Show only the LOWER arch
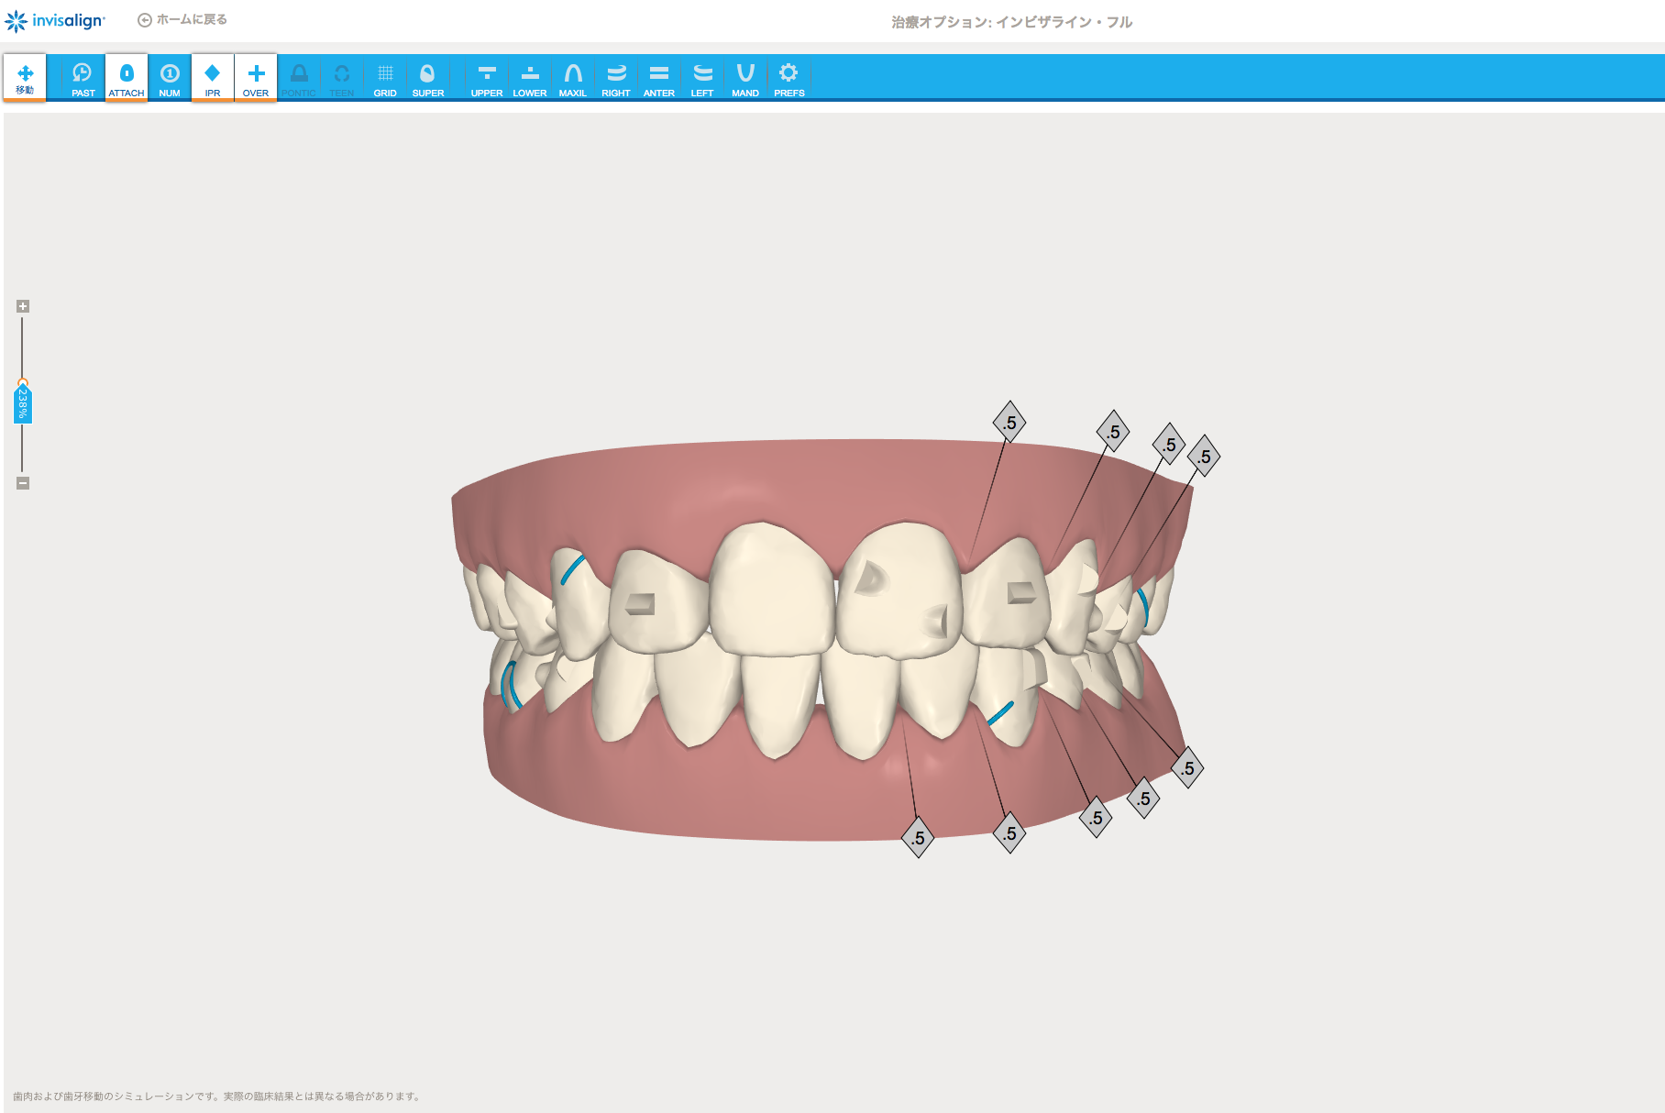The height and width of the screenshot is (1113, 1665). (x=530, y=78)
